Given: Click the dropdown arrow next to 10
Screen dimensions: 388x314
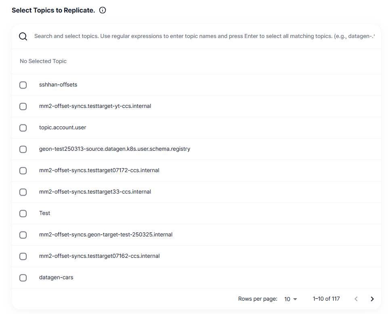Looking at the screenshot, I should [295, 299].
